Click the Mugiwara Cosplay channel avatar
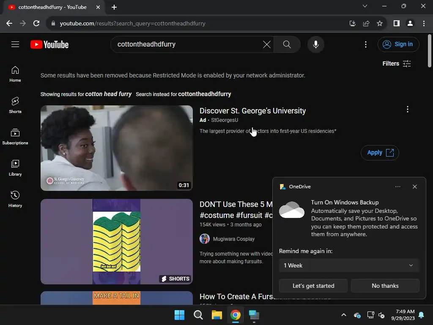 click(205, 239)
